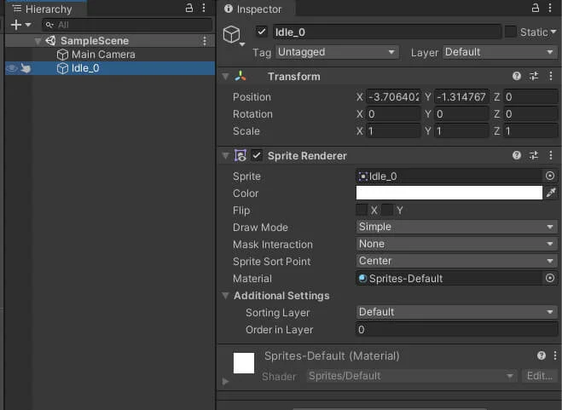This screenshot has height=410, width=562.
Task: Open the Static flags dropdown arrow
Action: [553, 32]
